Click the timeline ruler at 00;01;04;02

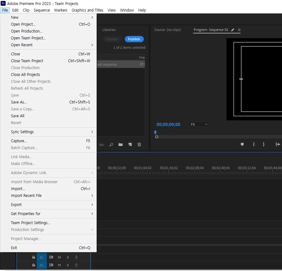(143, 168)
